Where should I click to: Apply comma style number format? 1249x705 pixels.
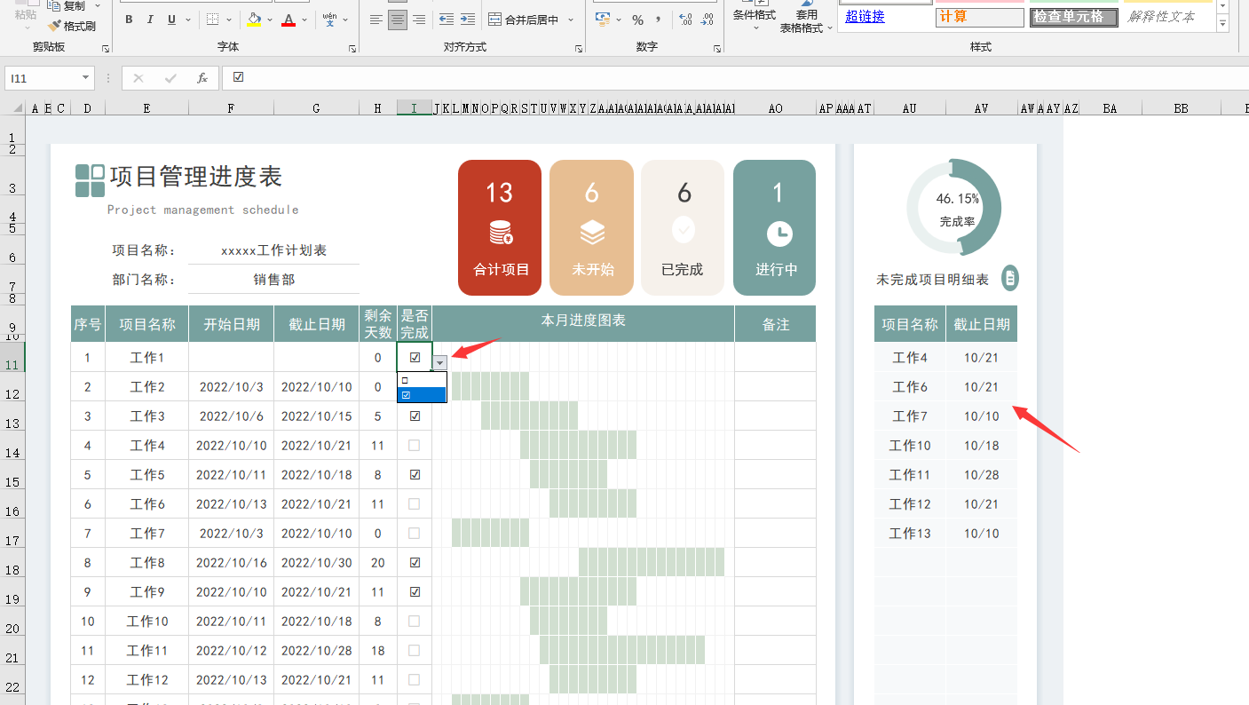click(658, 20)
